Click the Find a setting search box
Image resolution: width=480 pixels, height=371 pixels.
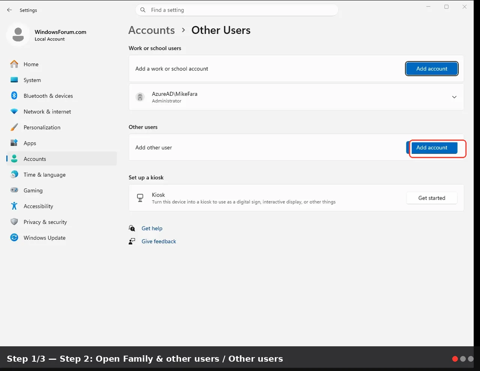tap(237, 10)
